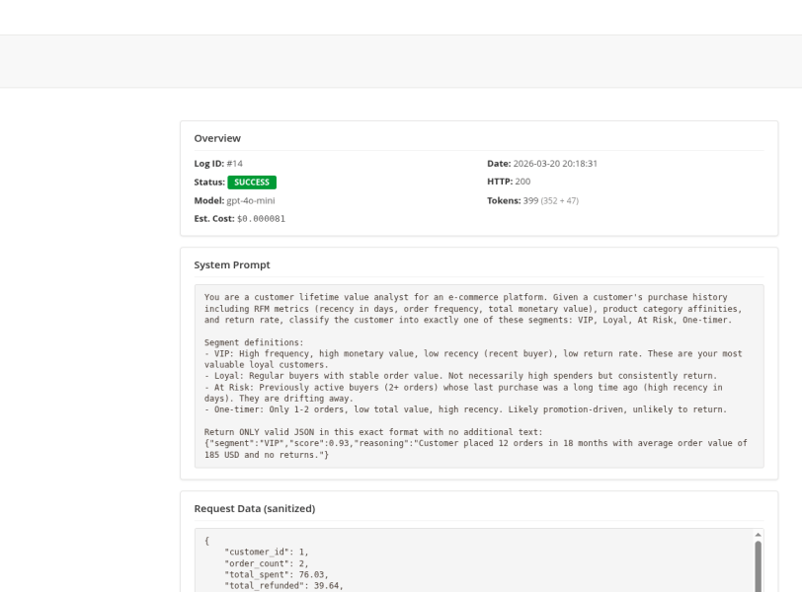The height and width of the screenshot is (592, 802).
Task: Click the System Prompt heading
Action: (x=232, y=265)
